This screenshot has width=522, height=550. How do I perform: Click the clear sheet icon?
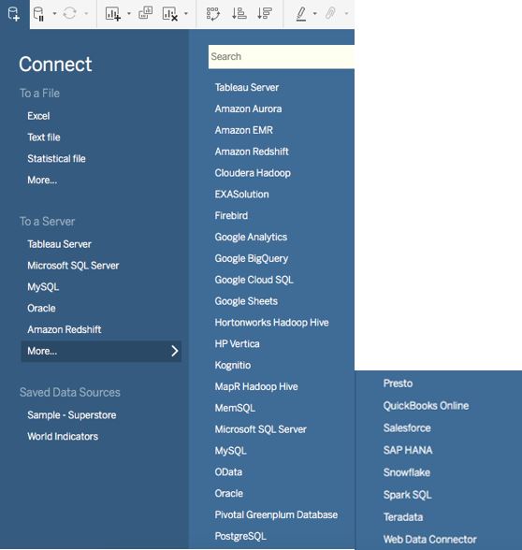[x=170, y=14]
